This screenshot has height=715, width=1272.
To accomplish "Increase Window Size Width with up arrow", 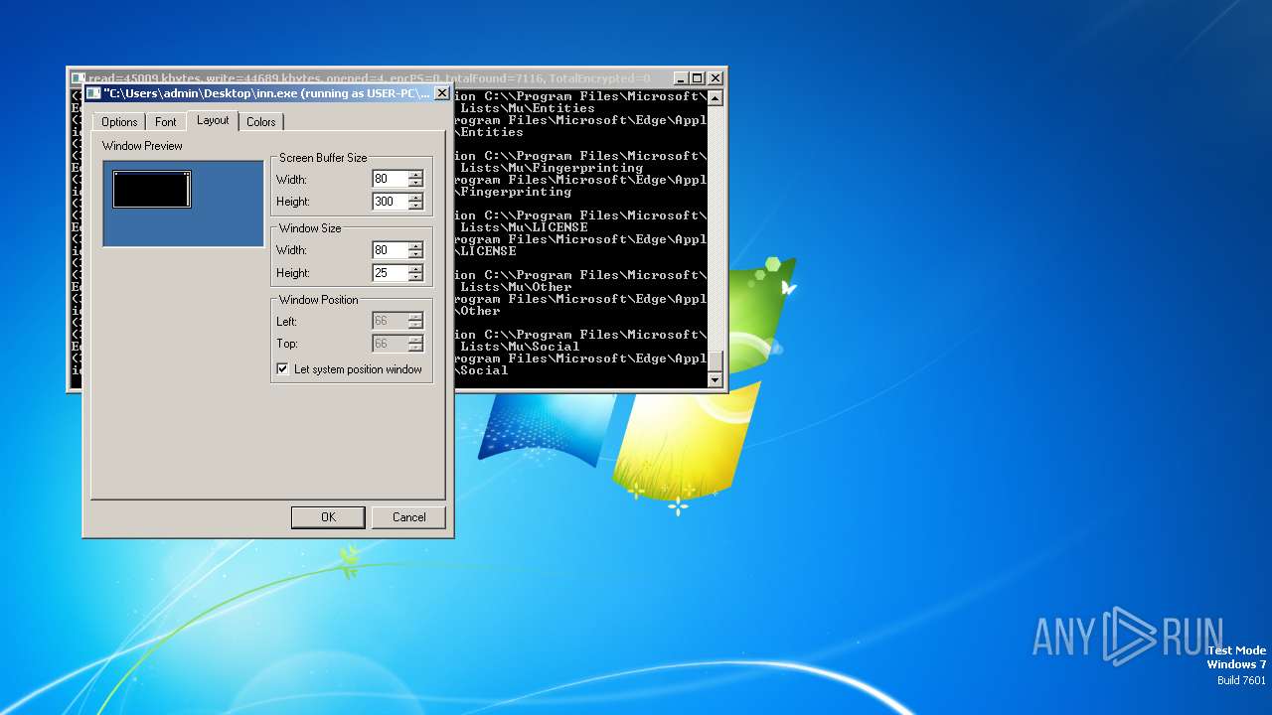I will [415, 246].
